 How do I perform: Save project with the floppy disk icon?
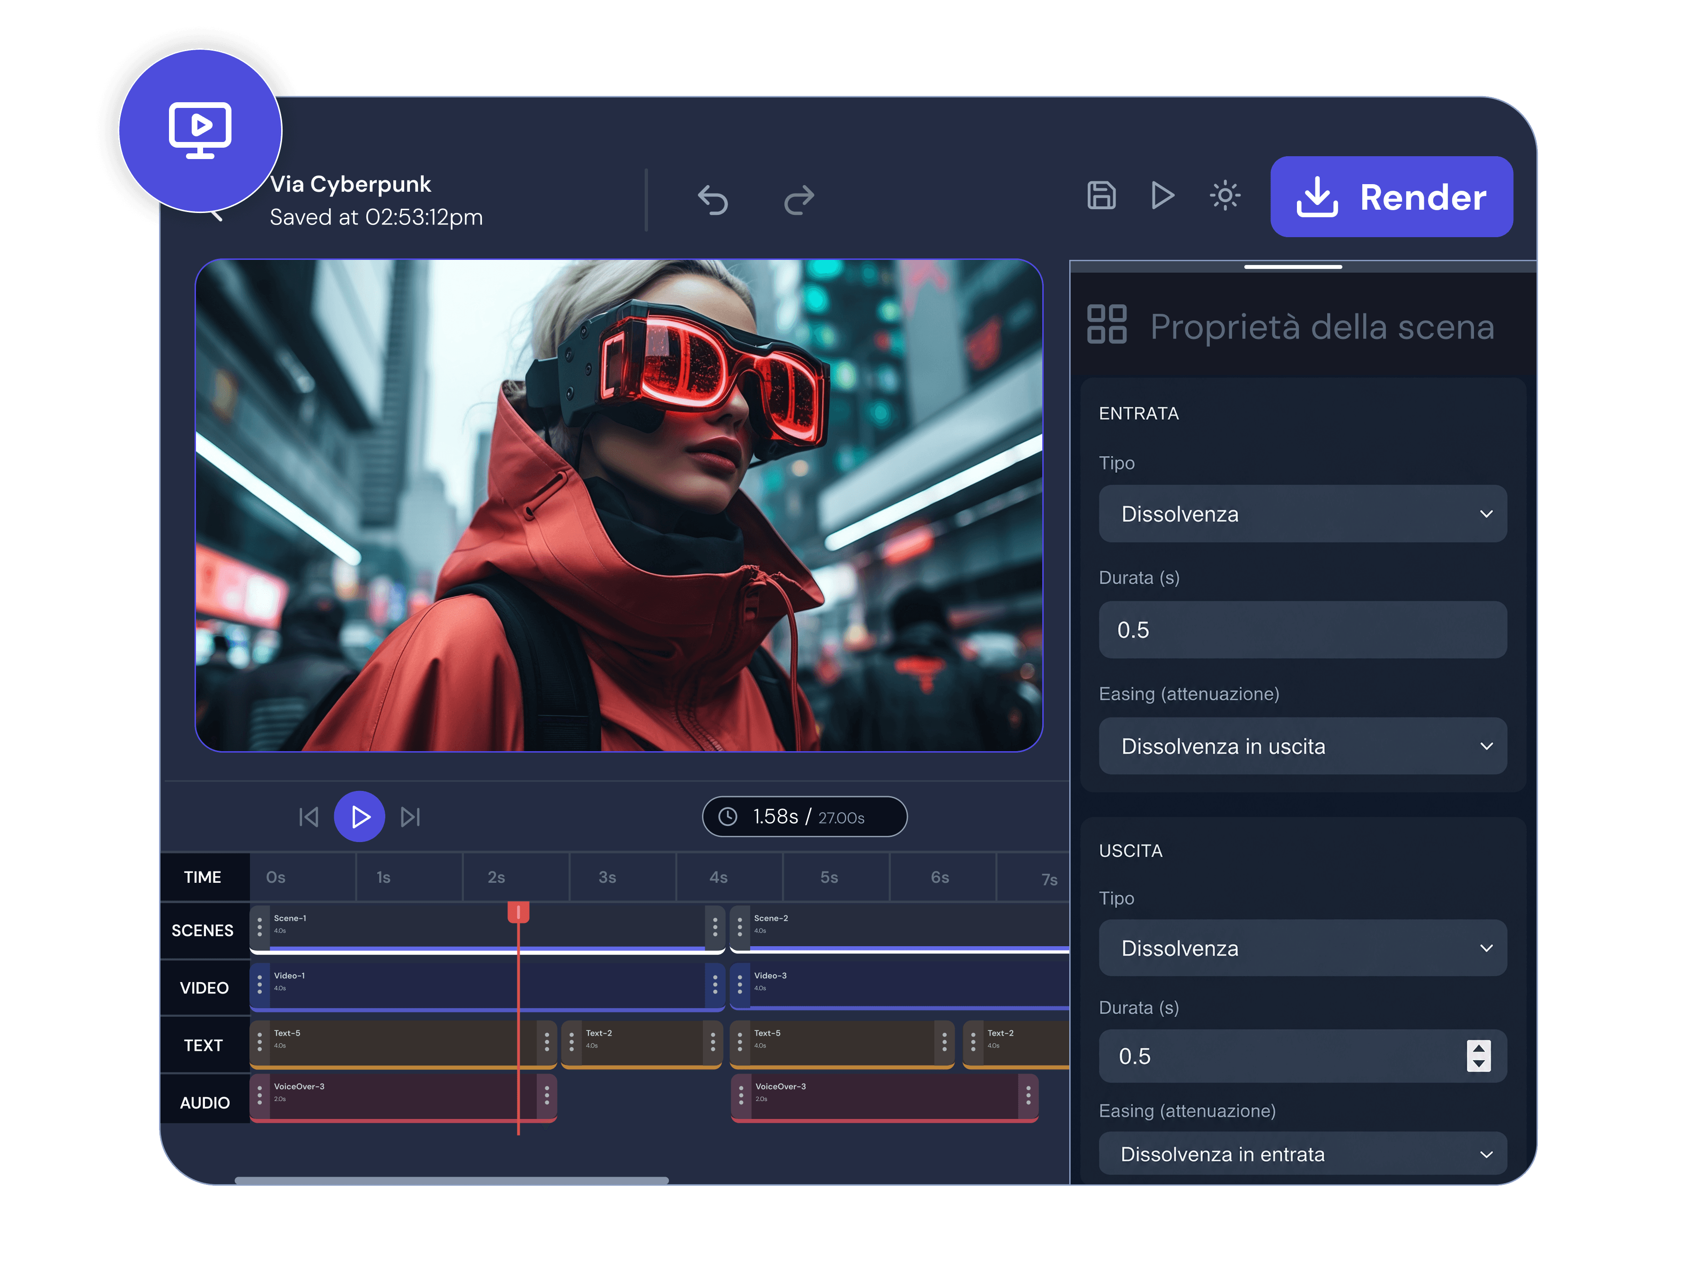[1101, 195]
